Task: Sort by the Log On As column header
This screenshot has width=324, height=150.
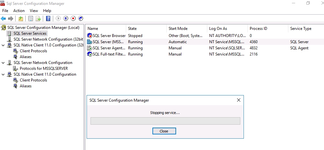Action: click(227, 29)
